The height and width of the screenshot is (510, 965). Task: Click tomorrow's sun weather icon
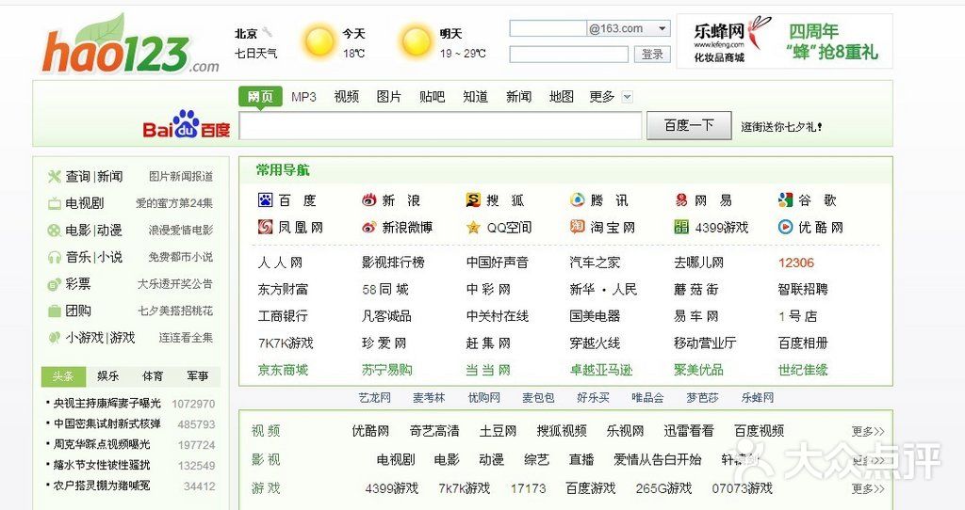coord(416,41)
